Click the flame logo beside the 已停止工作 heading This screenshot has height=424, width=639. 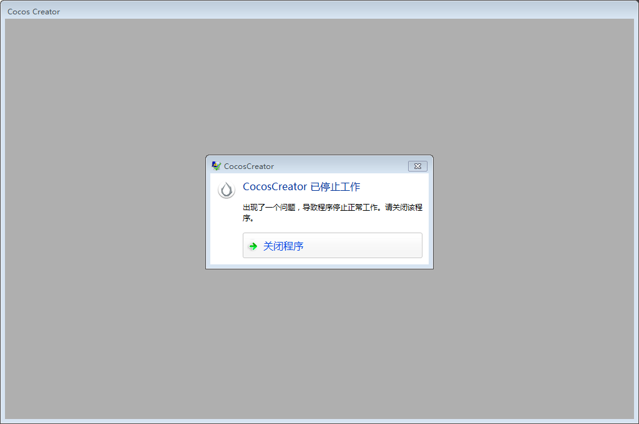coord(226,190)
